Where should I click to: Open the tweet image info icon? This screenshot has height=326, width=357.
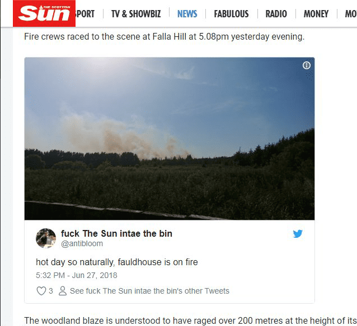307,65
